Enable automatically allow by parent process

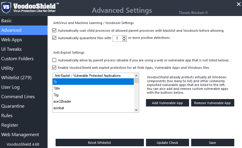point(54,60)
